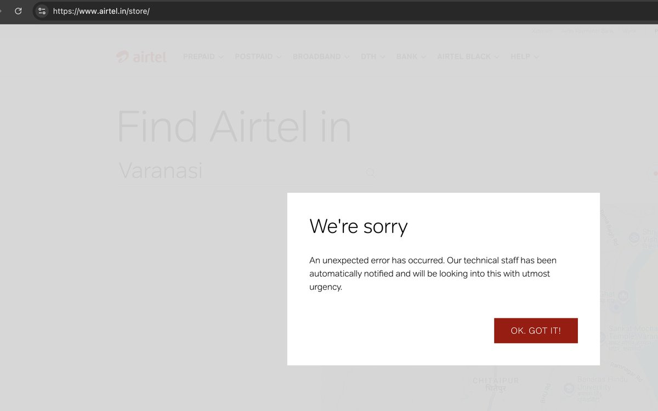658x411 pixels.
Task: Click the Airtel logo in the header
Action: pos(141,56)
